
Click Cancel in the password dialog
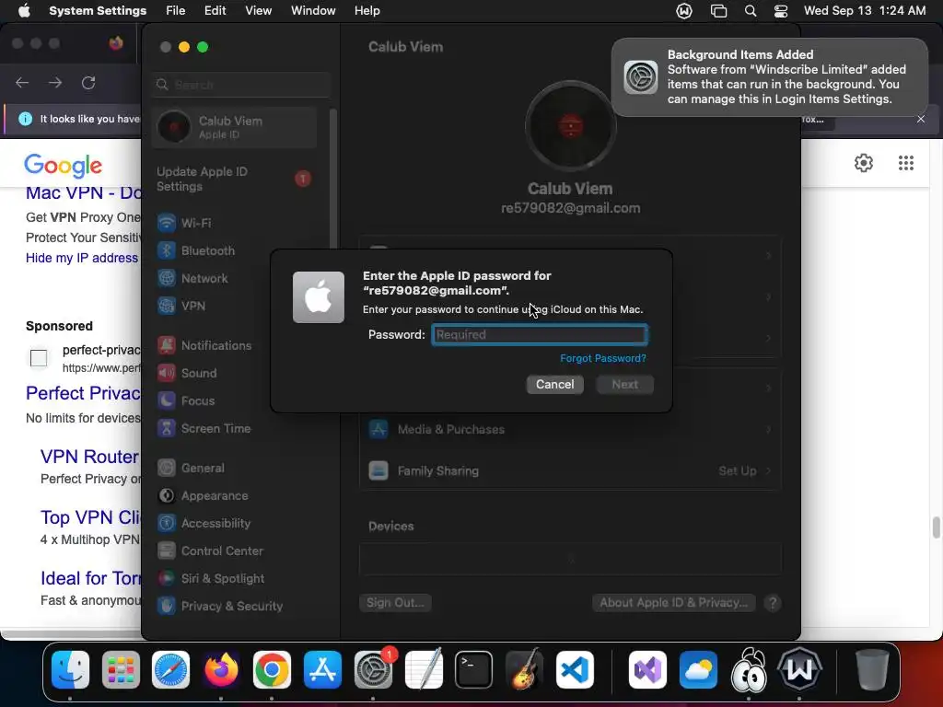click(x=555, y=384)
